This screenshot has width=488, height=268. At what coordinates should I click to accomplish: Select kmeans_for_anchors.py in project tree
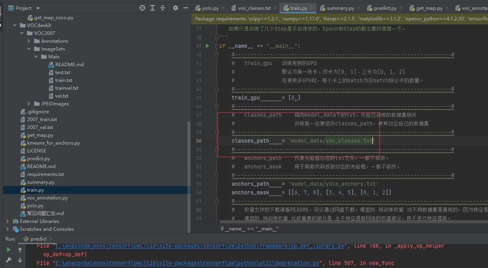(50, 143)
